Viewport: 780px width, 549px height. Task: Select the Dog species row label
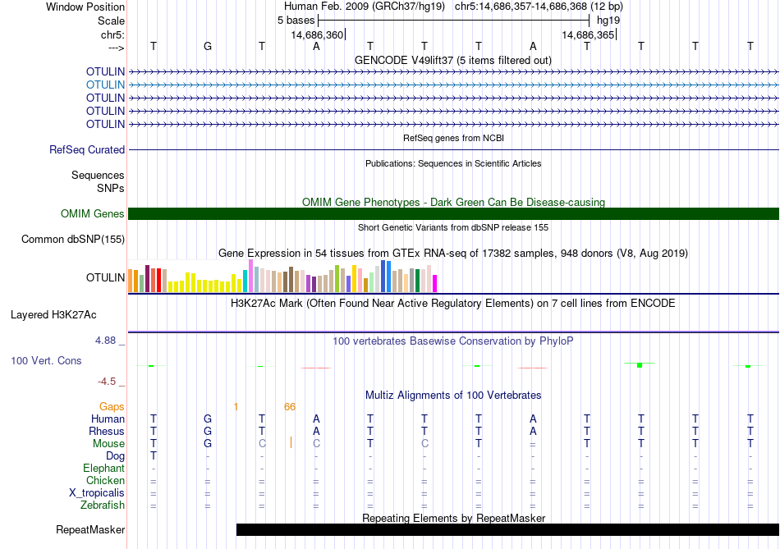tap(115, 456)
